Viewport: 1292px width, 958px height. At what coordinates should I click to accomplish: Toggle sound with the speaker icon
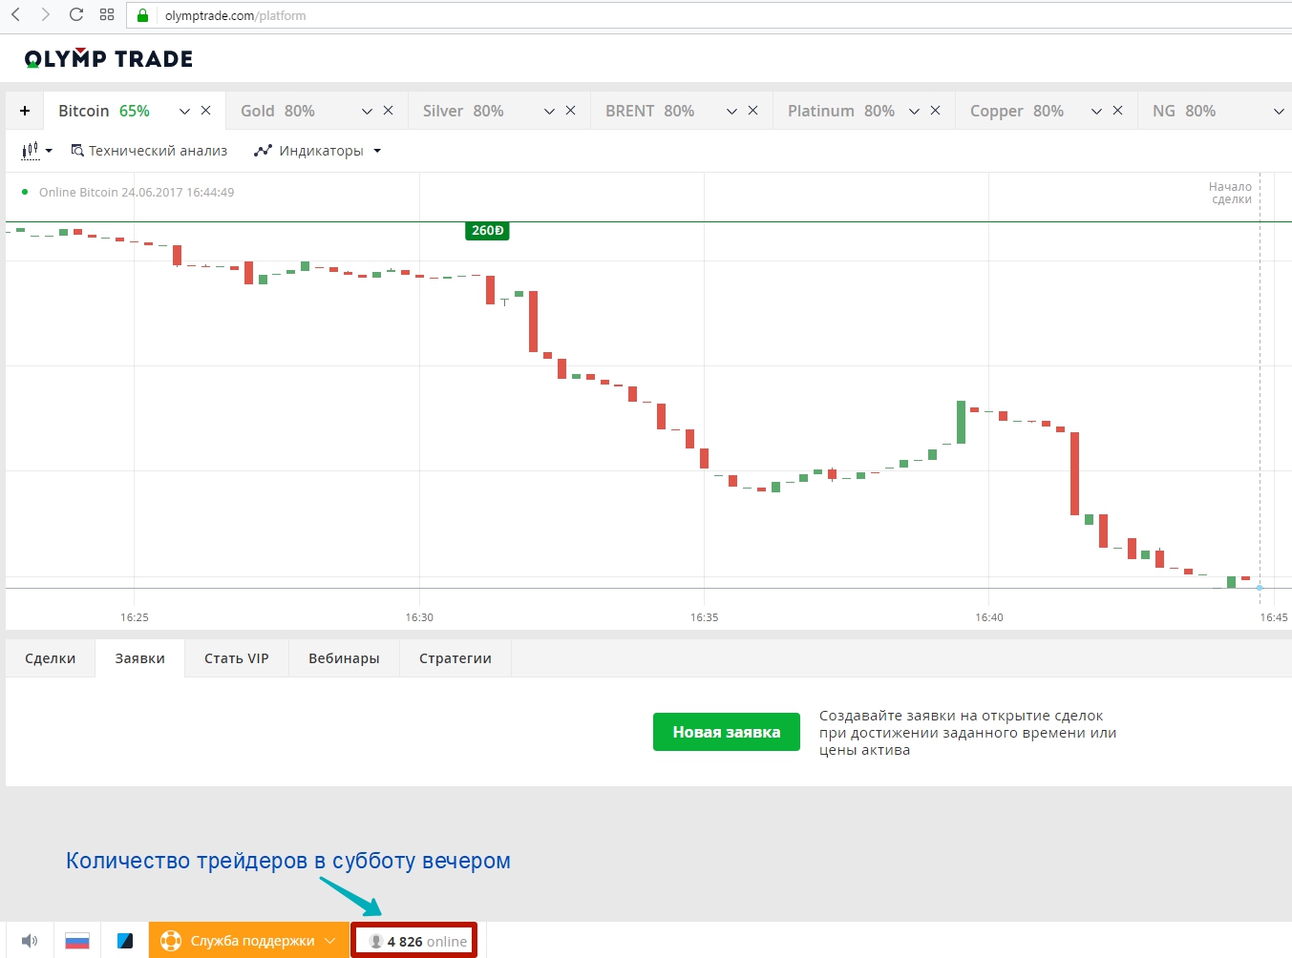point(30,941)
